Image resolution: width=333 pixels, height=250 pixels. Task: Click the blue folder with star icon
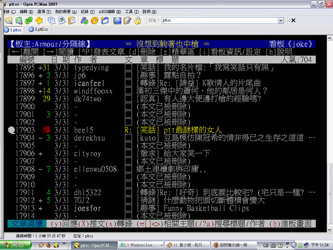[x=105, y=20]
